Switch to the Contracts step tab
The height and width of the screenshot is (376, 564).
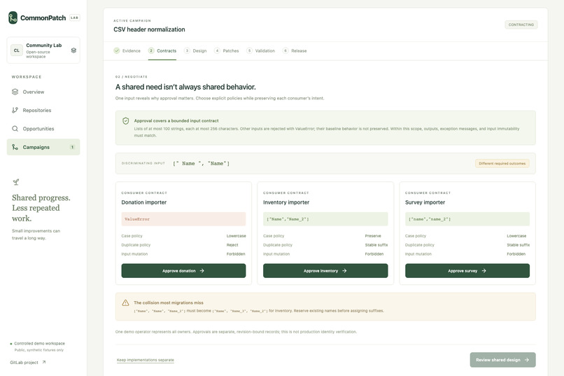click(x=162, y=50)
